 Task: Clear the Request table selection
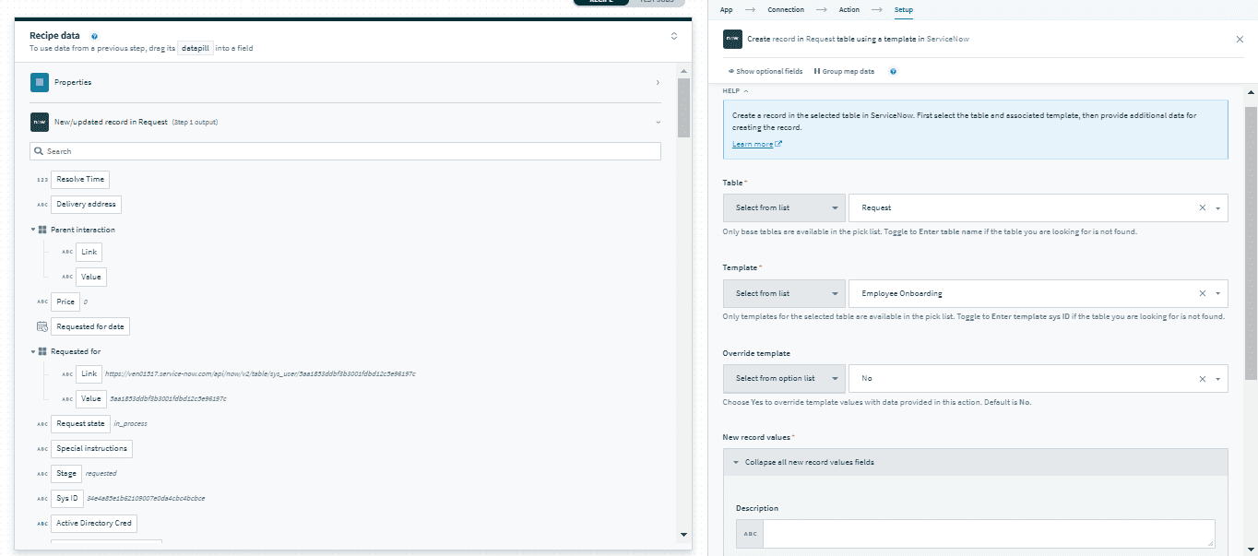[1202, 208]
